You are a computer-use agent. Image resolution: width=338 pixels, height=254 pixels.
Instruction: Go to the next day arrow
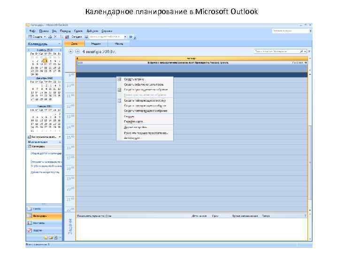point(77,52)
